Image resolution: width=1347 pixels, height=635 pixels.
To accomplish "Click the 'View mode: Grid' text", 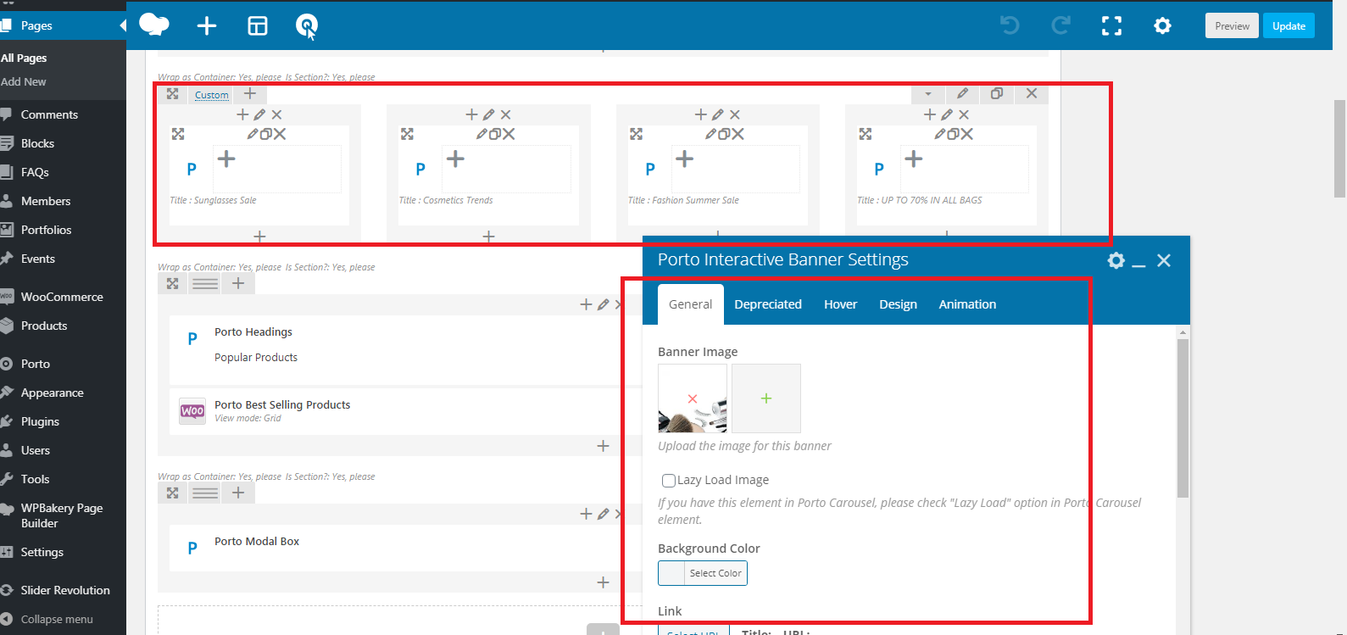I will 248,418.
